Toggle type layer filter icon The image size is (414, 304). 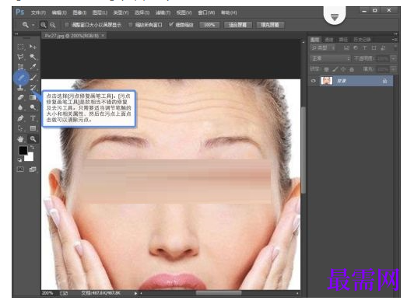click(x=365, y=47)
